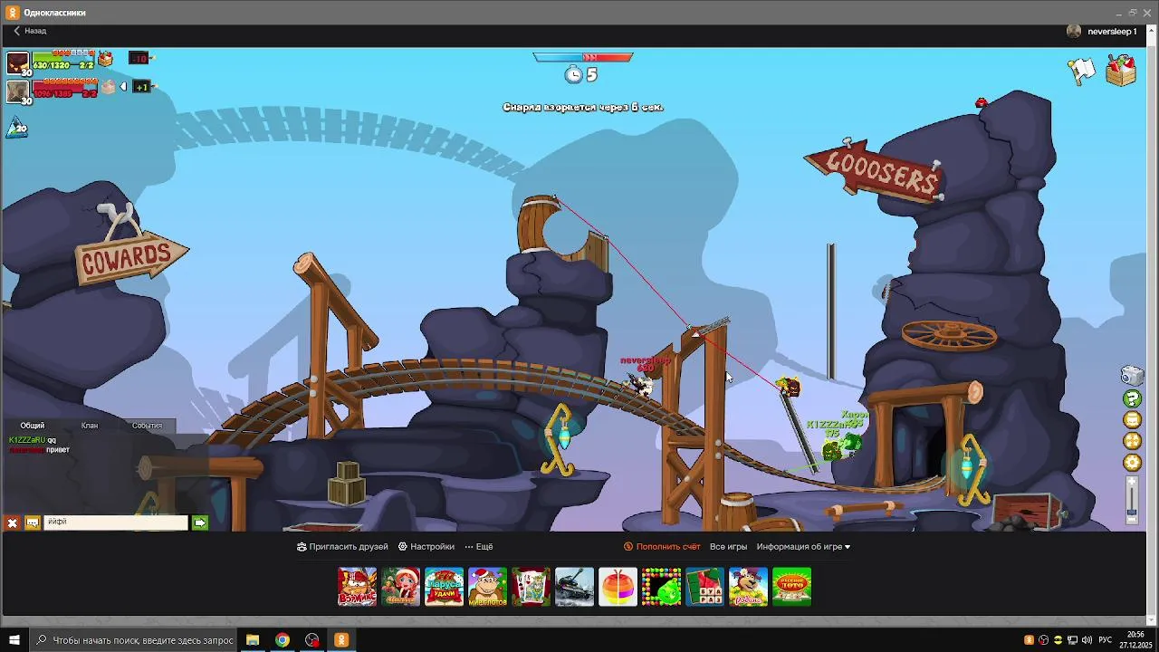This screenshot has height=652, width=1159.
Task: Click the yellow chat bubble icon on right
Action: (1132, 420)
